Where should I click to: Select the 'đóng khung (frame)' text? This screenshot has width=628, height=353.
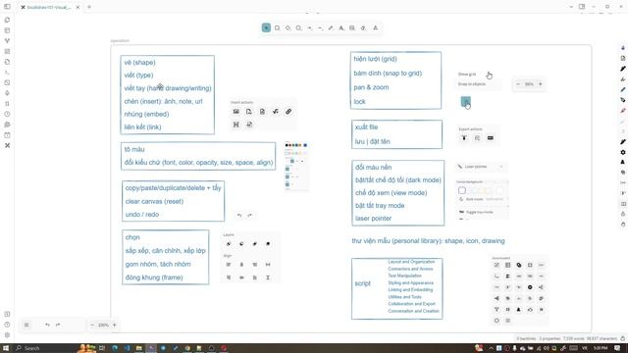click(154, 277)
